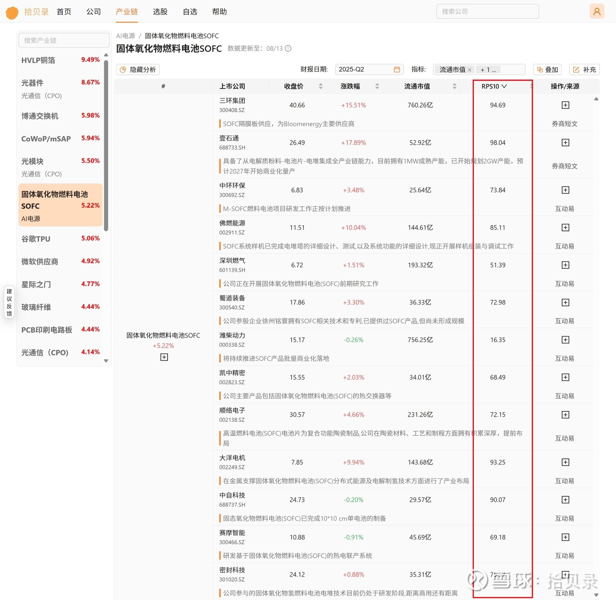Click the plus icon for 壹石通 row
This screenshot has width=616, height=600.
565,143
